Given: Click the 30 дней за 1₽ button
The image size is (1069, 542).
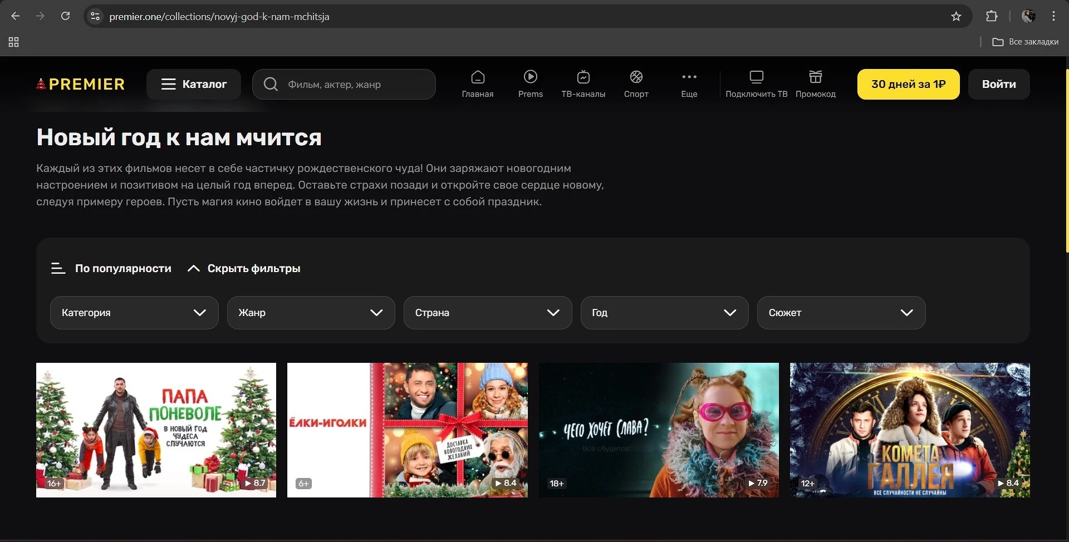Looking at the screenshot, I should 908,85.
